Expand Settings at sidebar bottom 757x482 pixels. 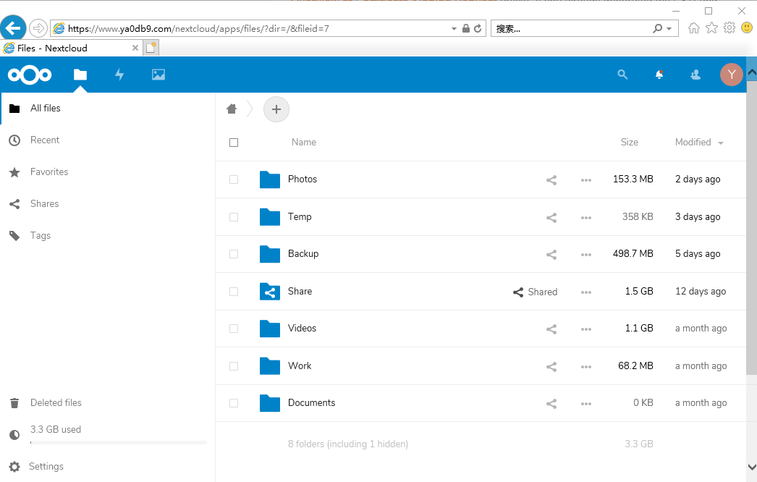107,467
